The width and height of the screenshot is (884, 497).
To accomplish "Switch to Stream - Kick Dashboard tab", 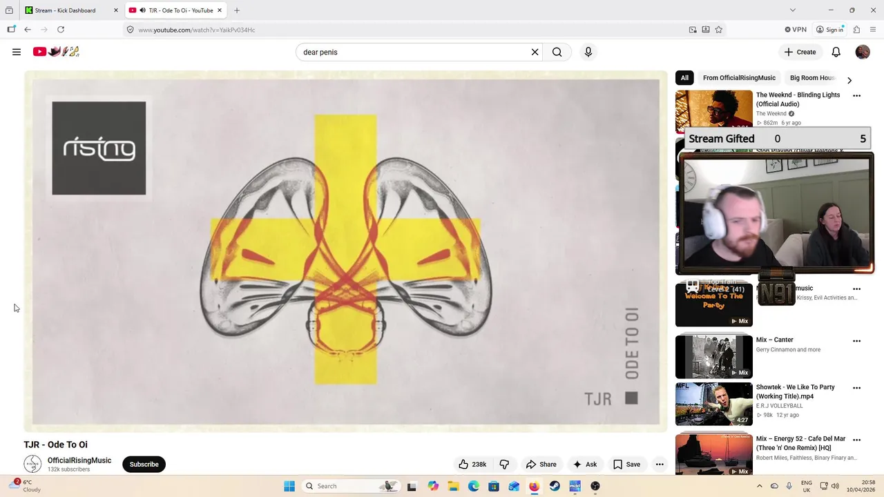I will (x=65, y=10).
